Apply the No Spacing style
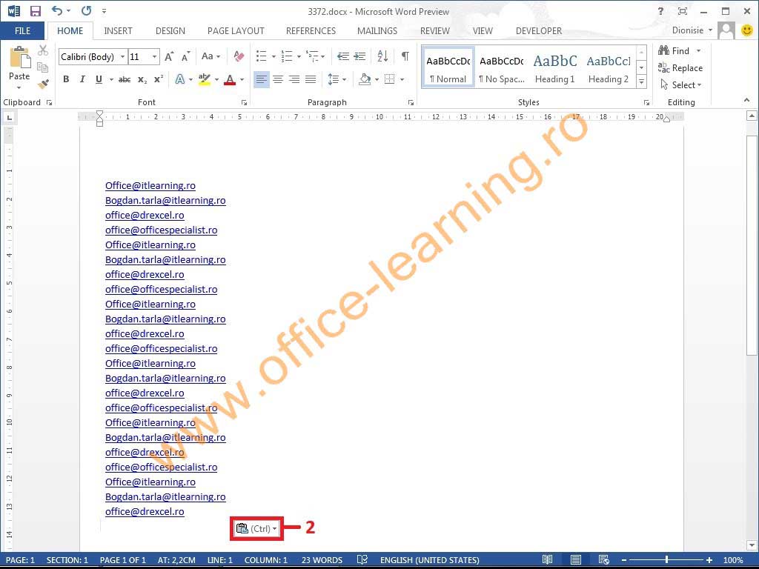The image size is (759, 569). (x=502, y=67)
